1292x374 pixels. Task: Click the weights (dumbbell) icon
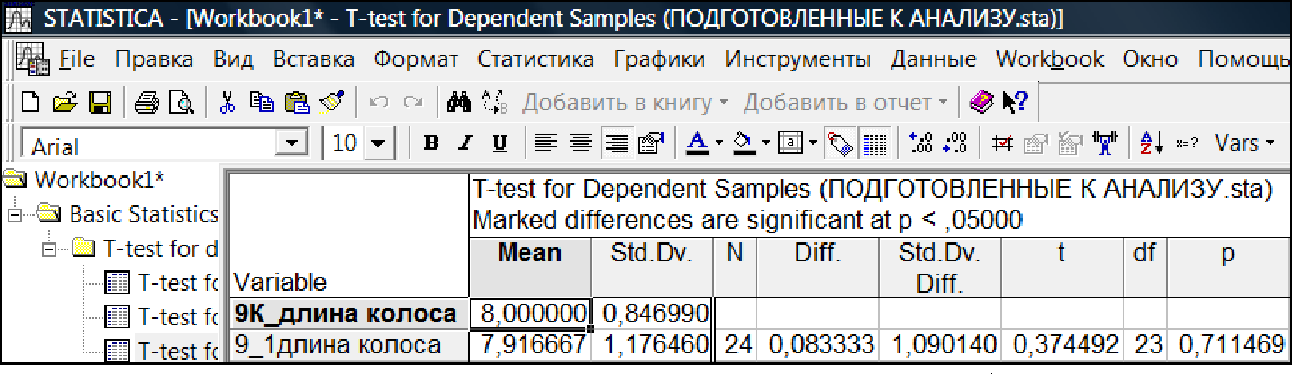(1104, 143)
